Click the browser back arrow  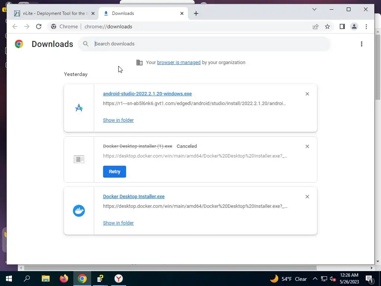pyautogui.click(x=15, y=26)
